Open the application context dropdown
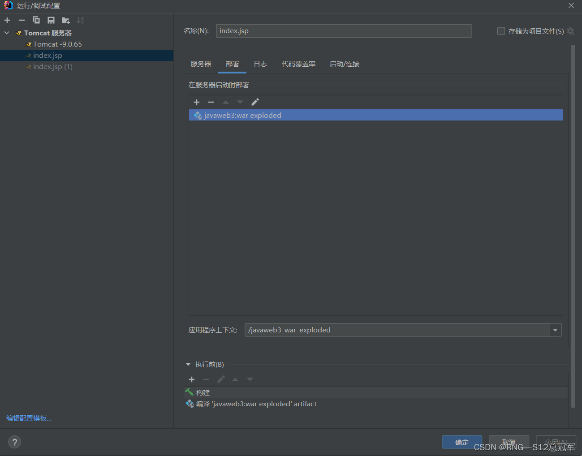The image size is (582, 456). [555, 330]
